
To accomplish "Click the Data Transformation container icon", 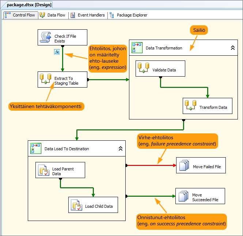I will [x=137, y=48].
